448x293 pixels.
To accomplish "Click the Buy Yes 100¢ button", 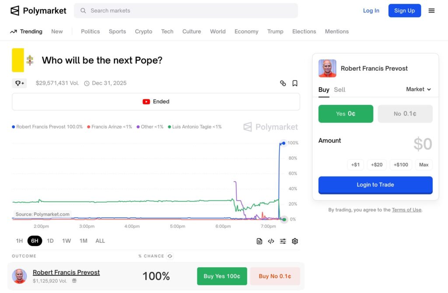I will [222, 276].
